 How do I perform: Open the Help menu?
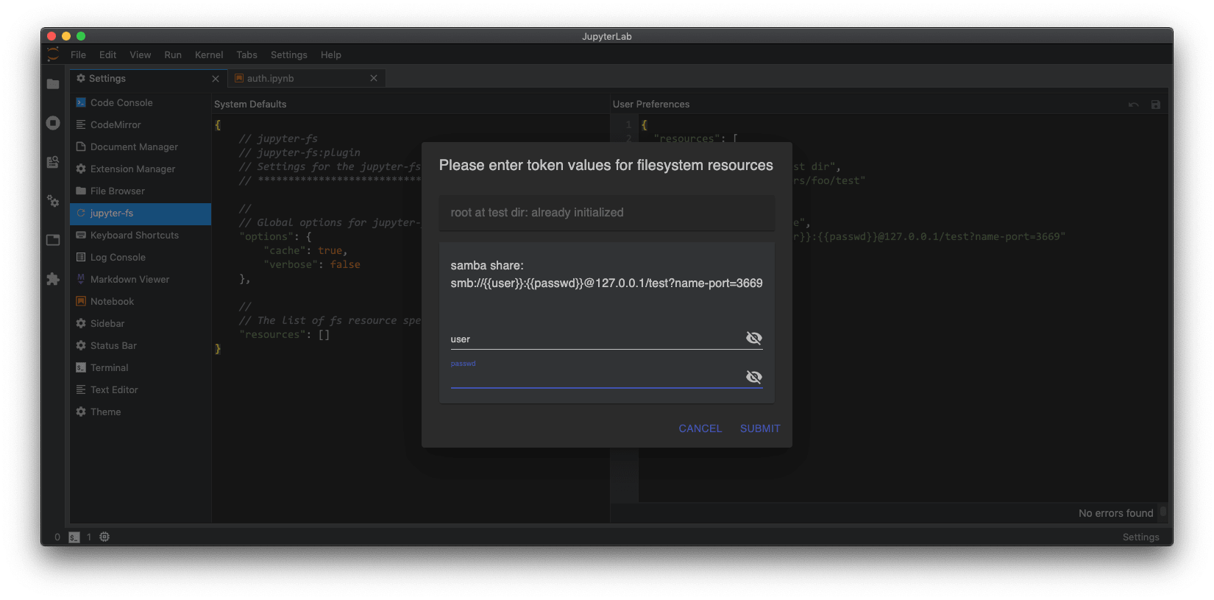pyautogui.click(x=331, y=54)
